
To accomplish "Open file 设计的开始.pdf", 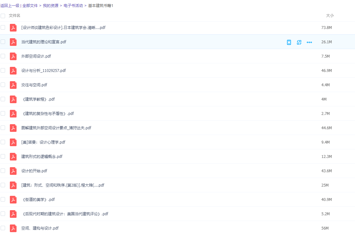I will [34, 171].
